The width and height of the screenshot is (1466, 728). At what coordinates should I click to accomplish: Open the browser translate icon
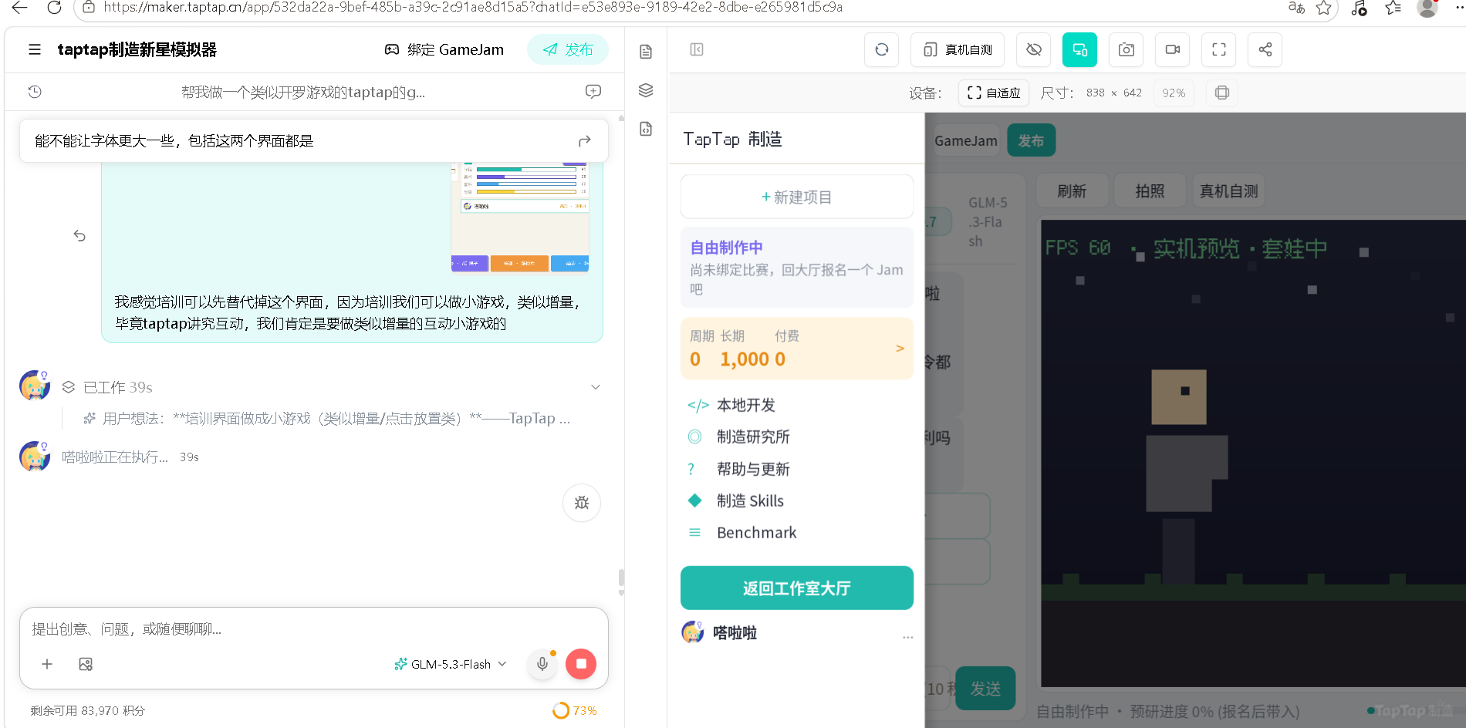click(1296, 8)
